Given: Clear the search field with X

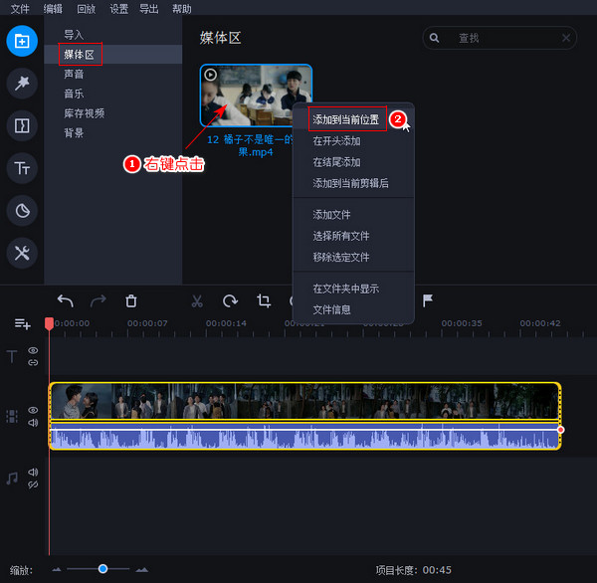Looking at the screenshot, I should 566,38.
